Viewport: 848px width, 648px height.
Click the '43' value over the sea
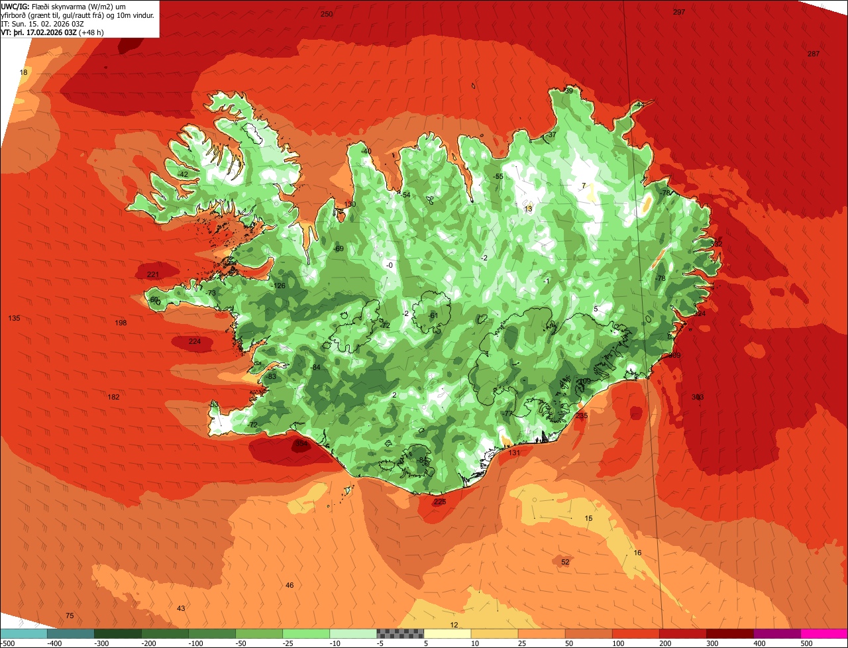point(181,608)
